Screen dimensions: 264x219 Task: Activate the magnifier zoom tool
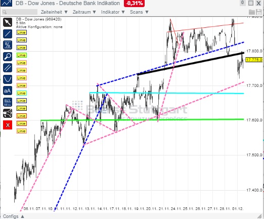tap(8, 57)
